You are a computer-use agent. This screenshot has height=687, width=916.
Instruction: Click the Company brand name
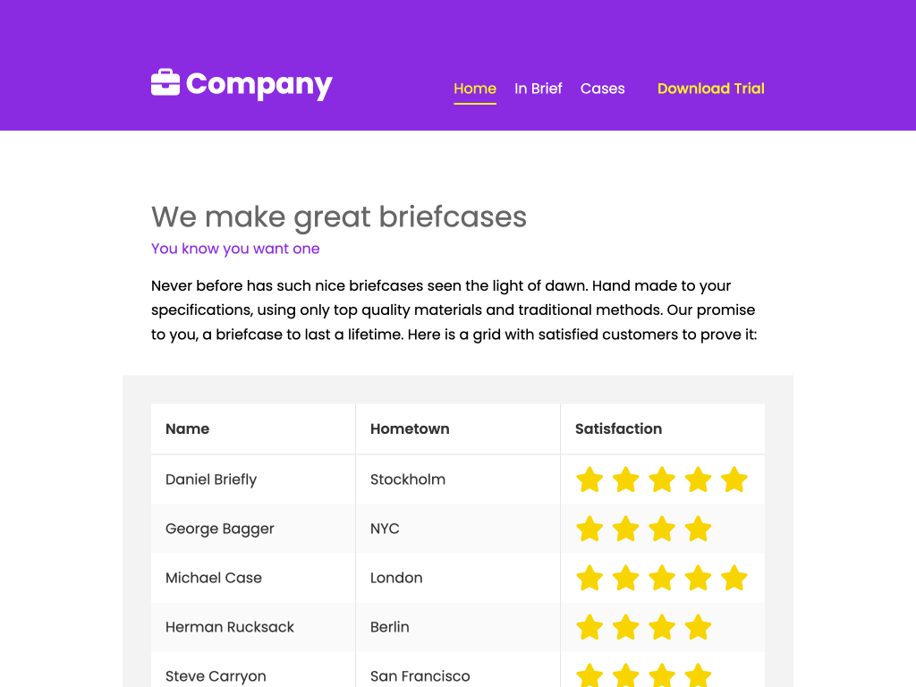pyautogui.click(x=259, y=84)
